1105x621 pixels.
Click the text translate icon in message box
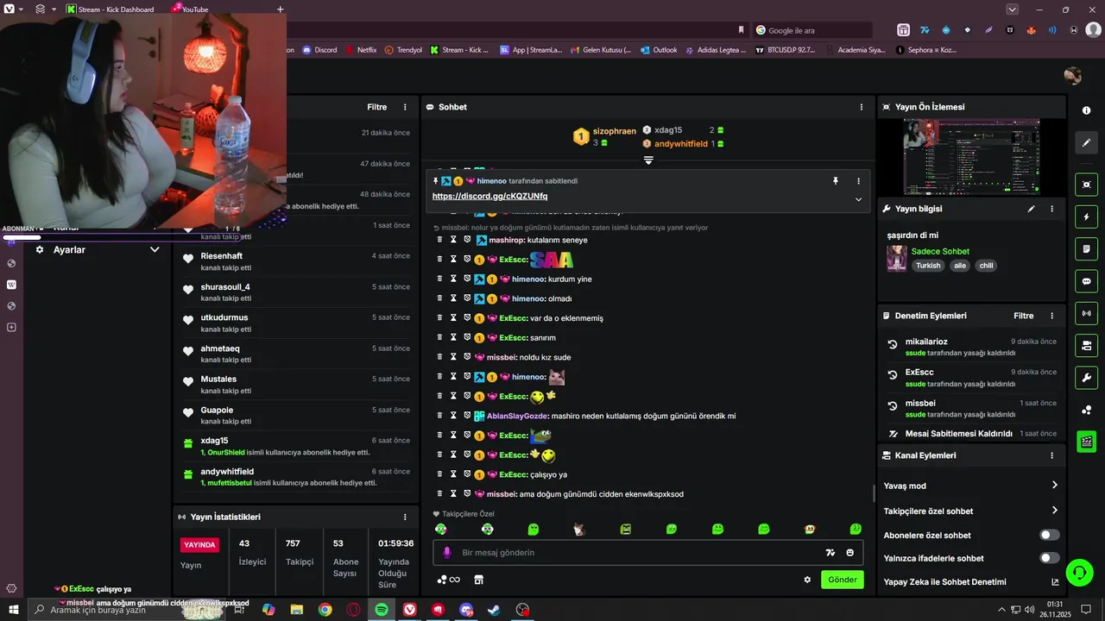(x=830, y=553)
